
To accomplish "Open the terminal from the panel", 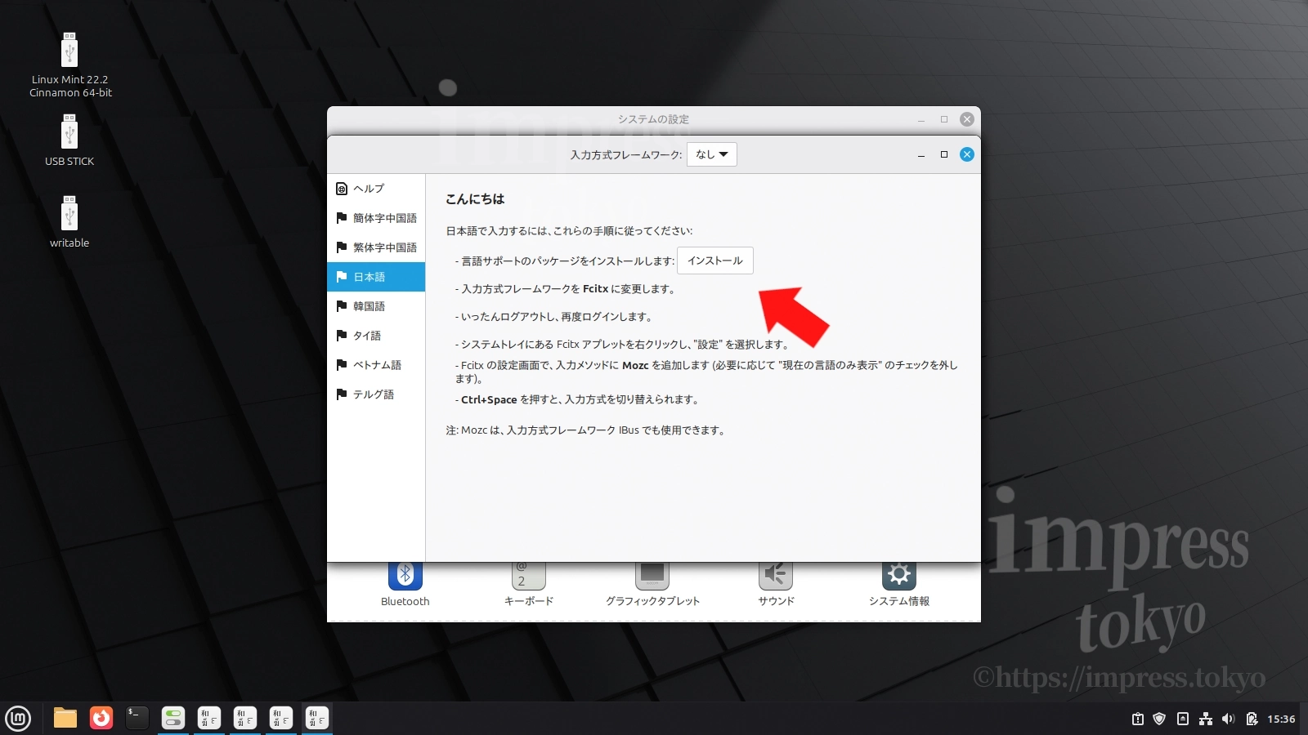I will (137, 718).
